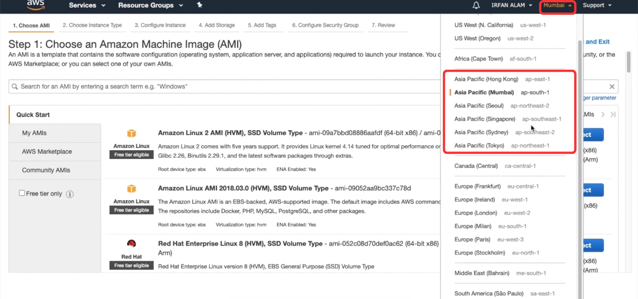The width and height of the screenshot is (638, 299).
Task: Open the Support dropdown
Action: [597, 5]
